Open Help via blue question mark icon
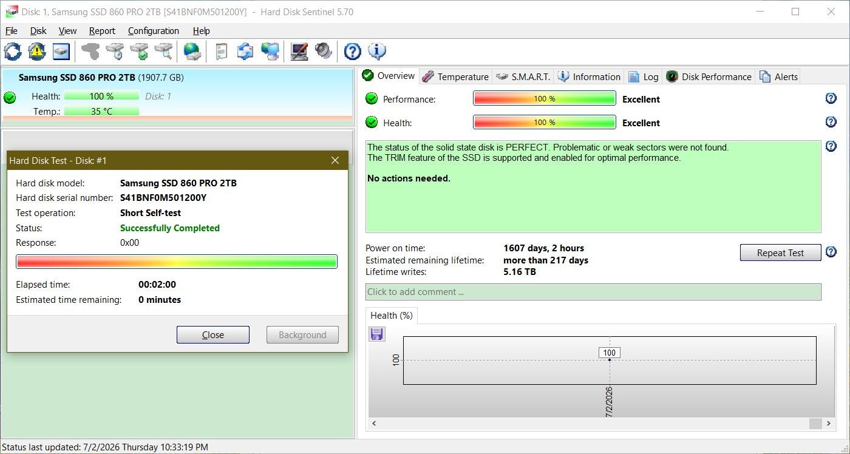Viewport: 850px width, 454px height. (352, 52)
